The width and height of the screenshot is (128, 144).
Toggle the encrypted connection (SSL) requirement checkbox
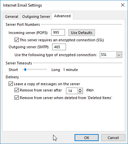16,40
